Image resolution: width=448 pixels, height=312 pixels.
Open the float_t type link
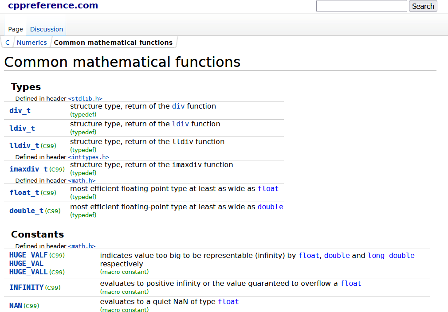point(24,192)
